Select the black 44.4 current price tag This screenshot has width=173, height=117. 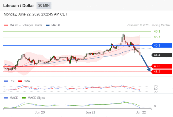pos(162,55)
